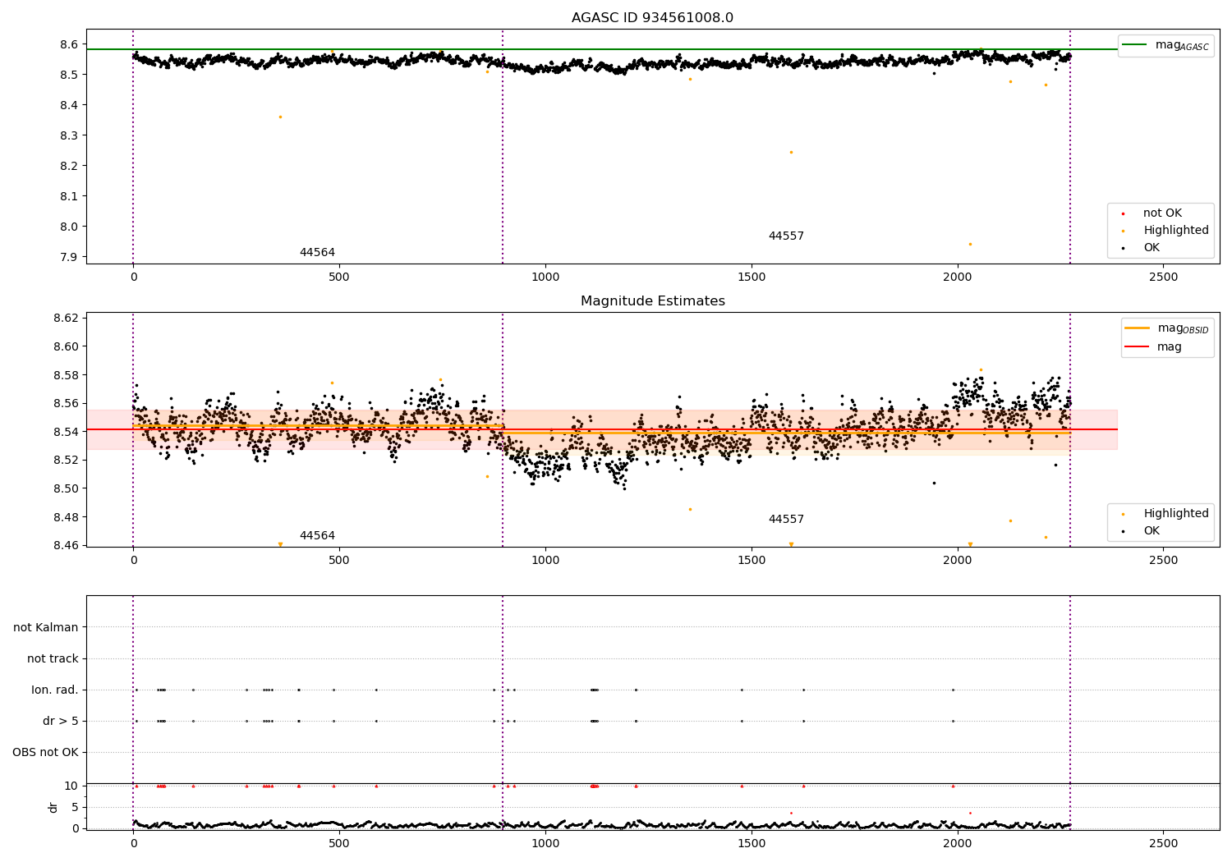1232x862 pixels.
Task: Click the "not Kalman" y-axis label
Action: pyautogui.click(x=46, y=627)
